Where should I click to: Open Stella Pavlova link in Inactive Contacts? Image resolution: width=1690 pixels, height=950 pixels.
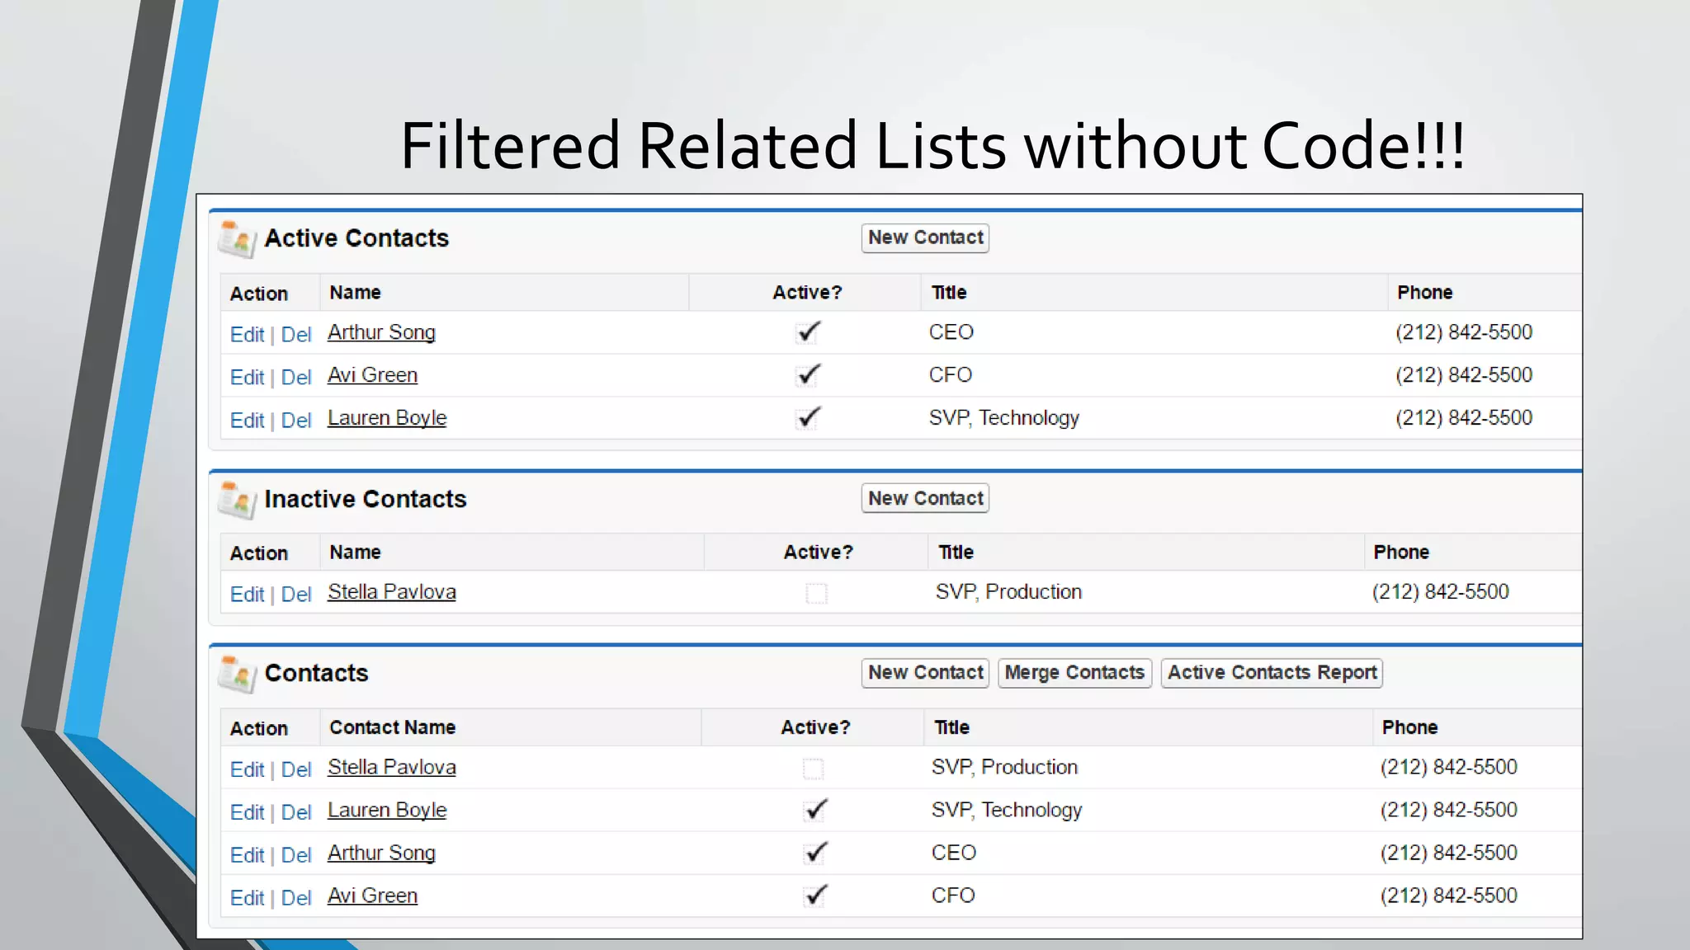tap(392, 592)
